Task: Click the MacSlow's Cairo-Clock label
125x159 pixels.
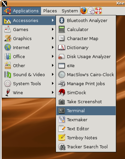Action: (90, 74)
